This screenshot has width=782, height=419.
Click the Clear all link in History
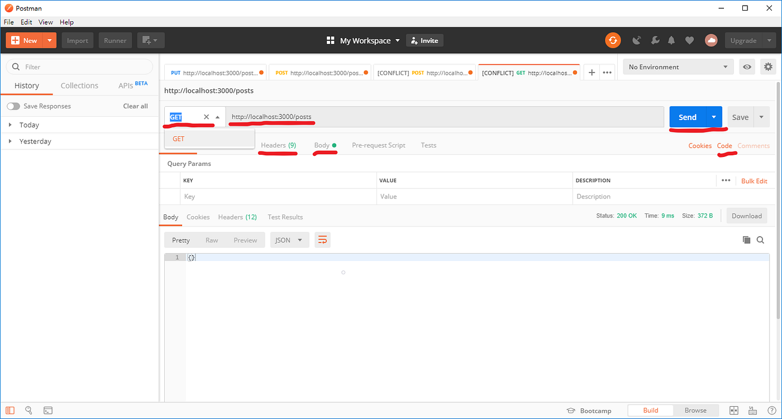click(x=135, y=106)
